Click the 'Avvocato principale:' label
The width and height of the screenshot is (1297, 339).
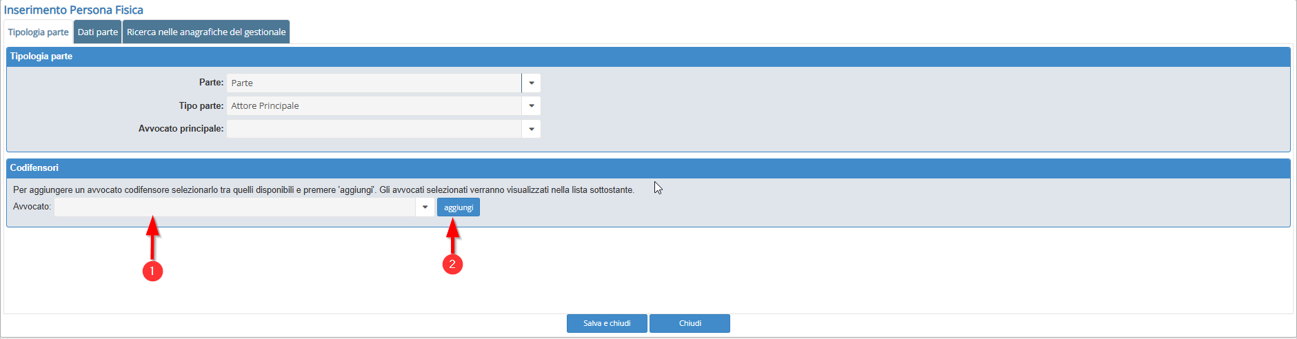[x=181, y=129]
